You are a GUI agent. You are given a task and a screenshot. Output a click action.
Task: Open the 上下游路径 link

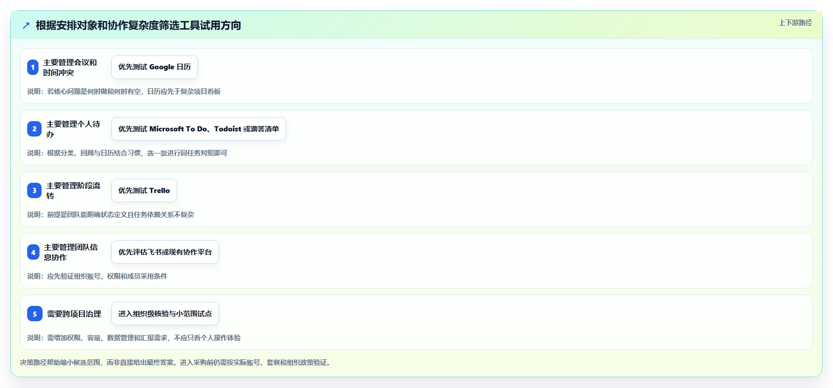(x=795, y=23)
